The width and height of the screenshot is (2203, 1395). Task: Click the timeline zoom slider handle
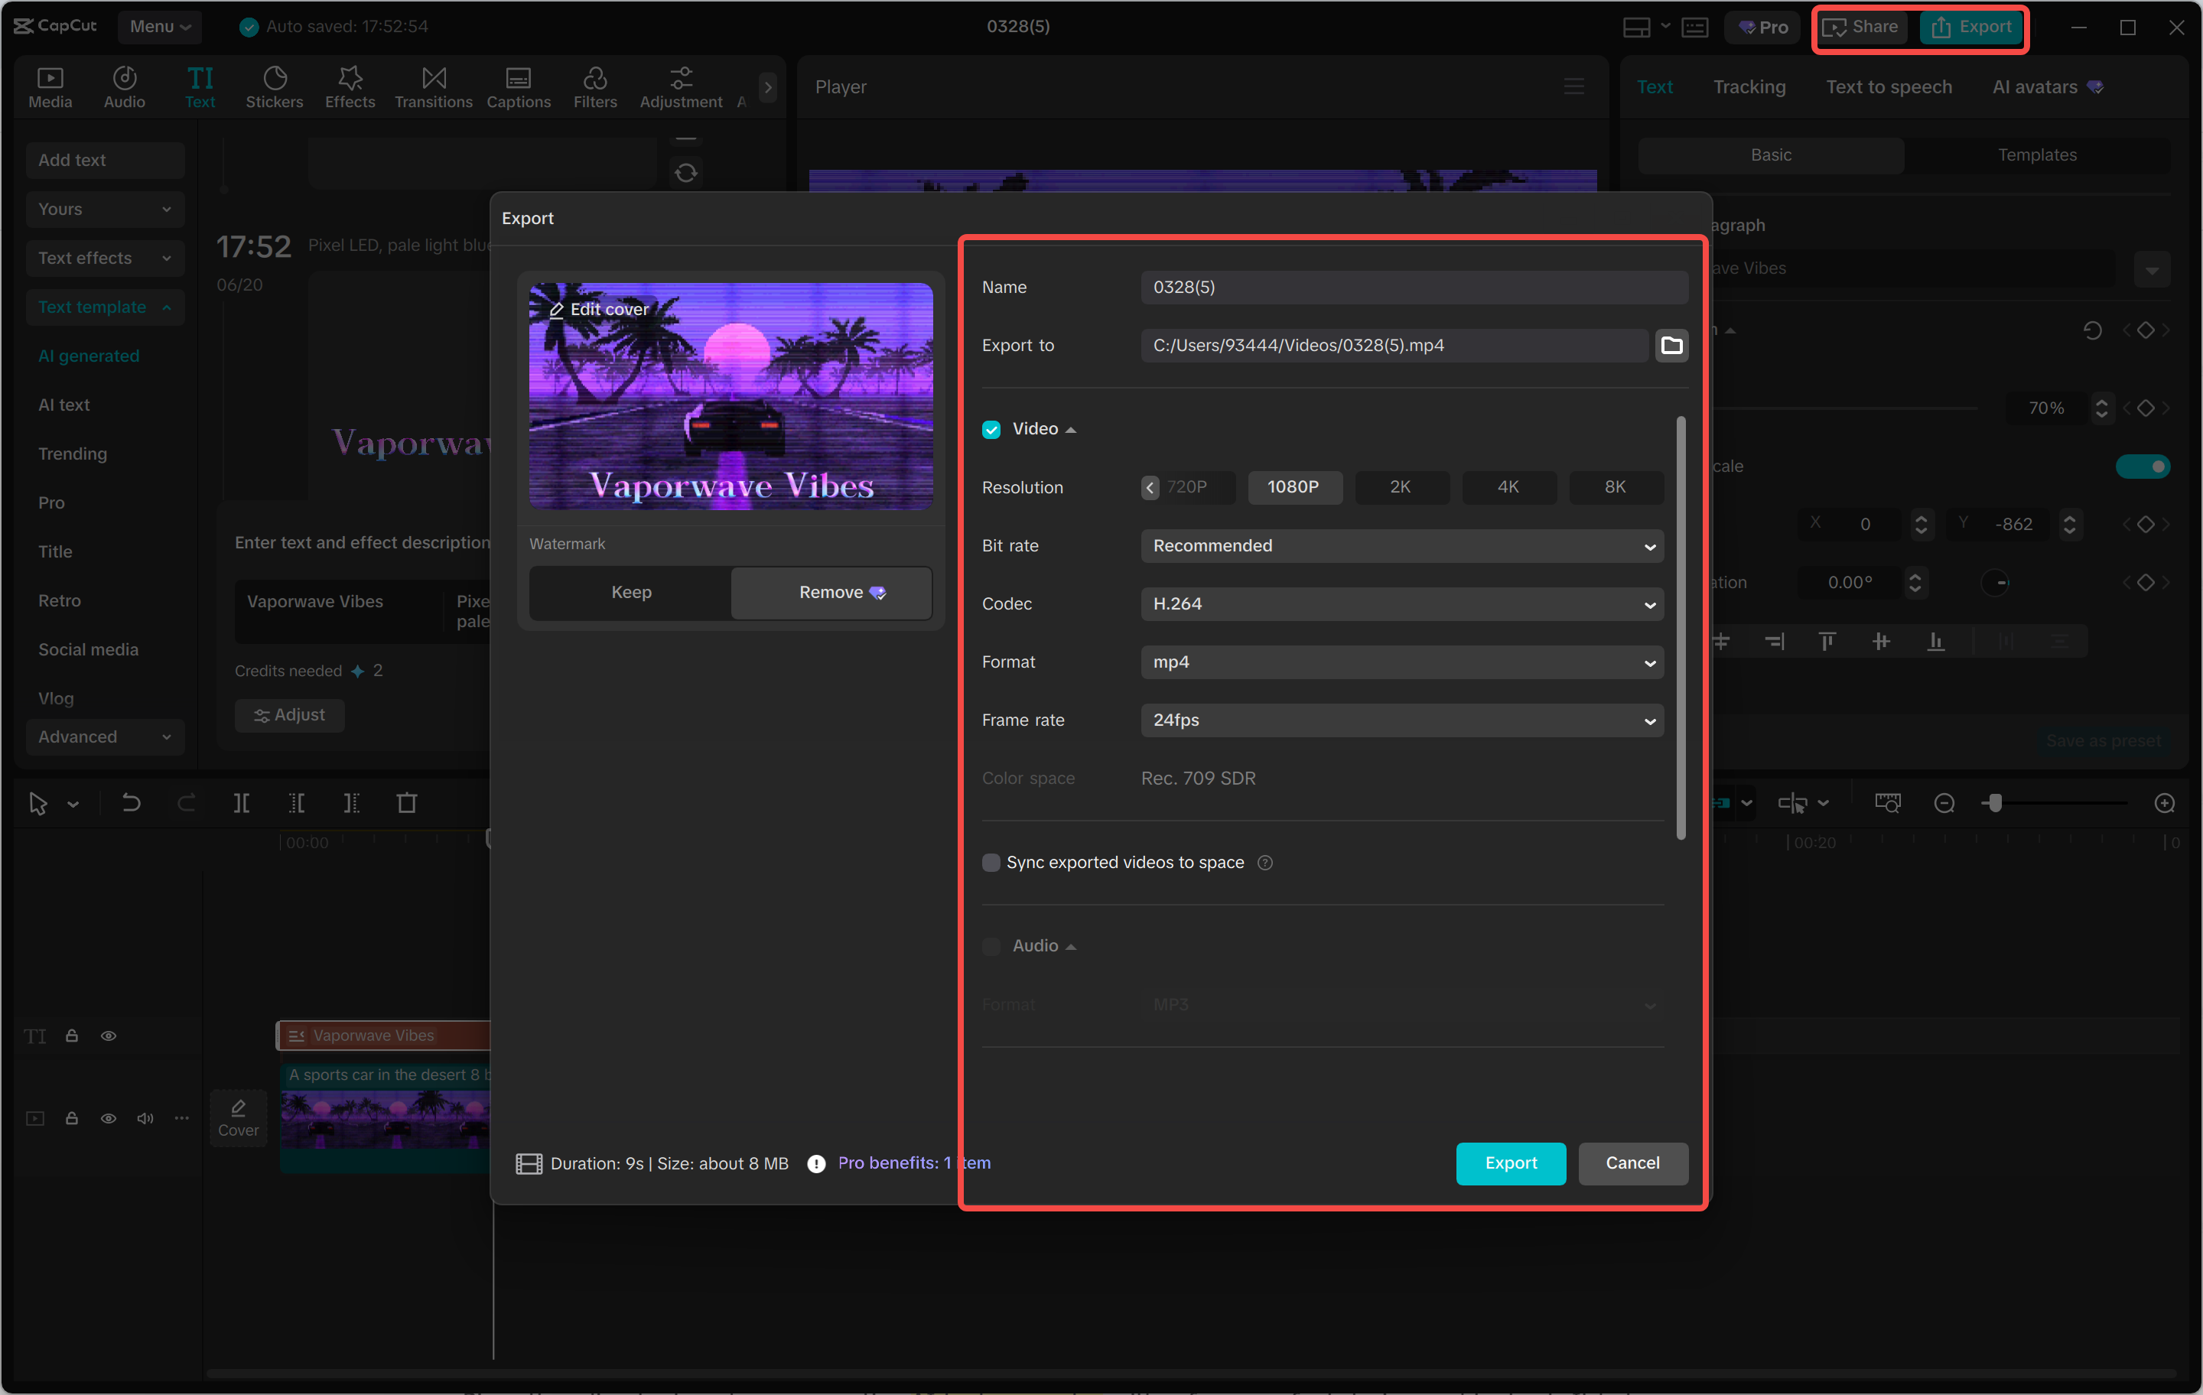pos(1996,802)
